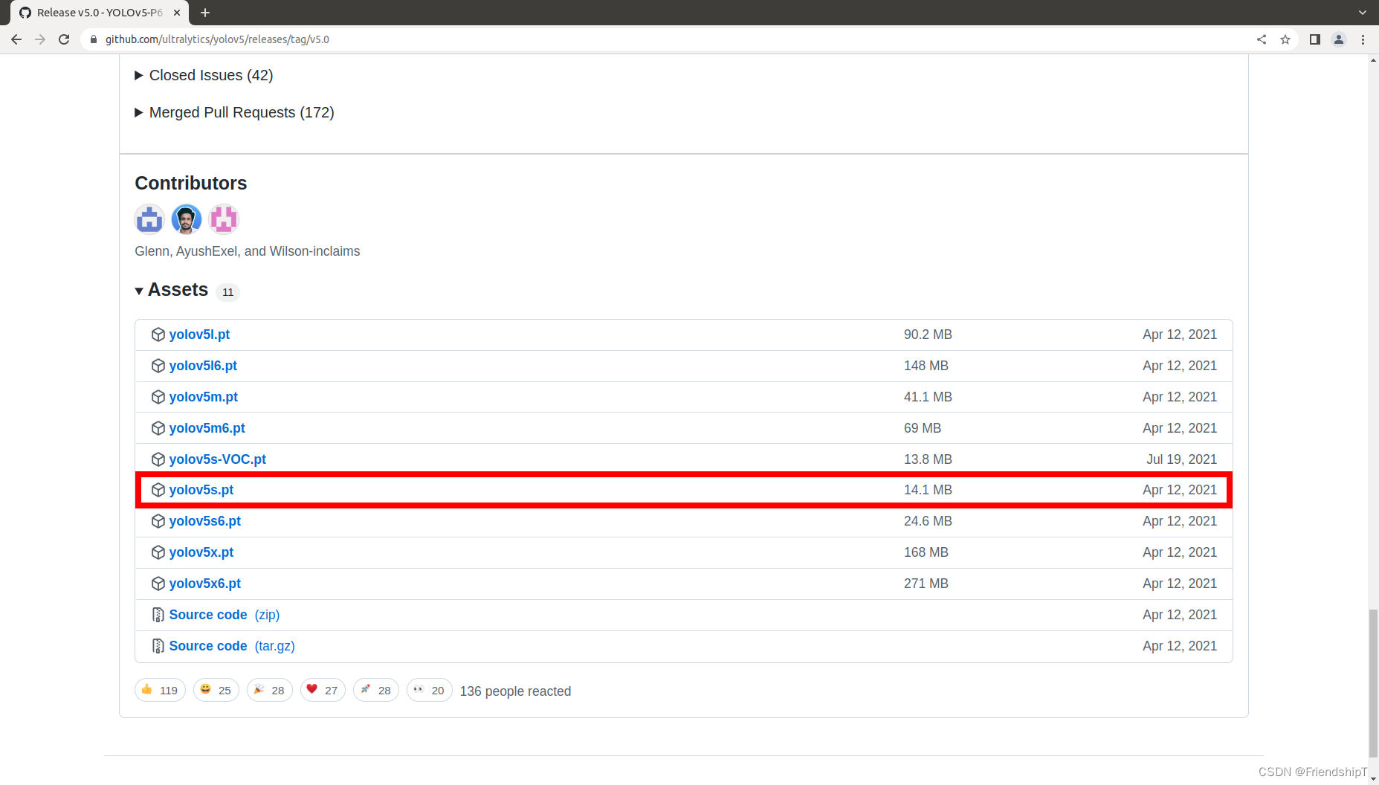Open Glenn's contributor avatar

point(149,219)
